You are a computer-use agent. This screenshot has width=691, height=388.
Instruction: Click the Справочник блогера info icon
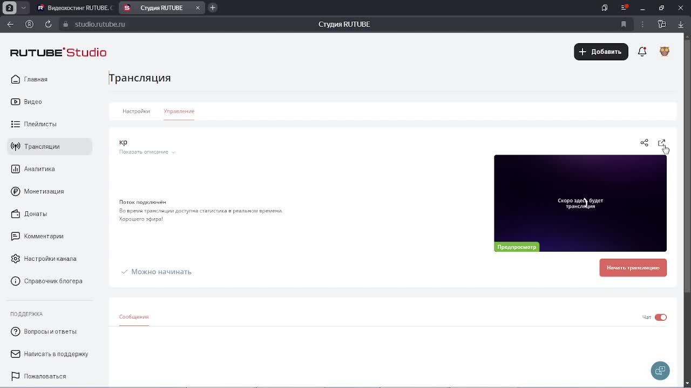coord(15,281)
